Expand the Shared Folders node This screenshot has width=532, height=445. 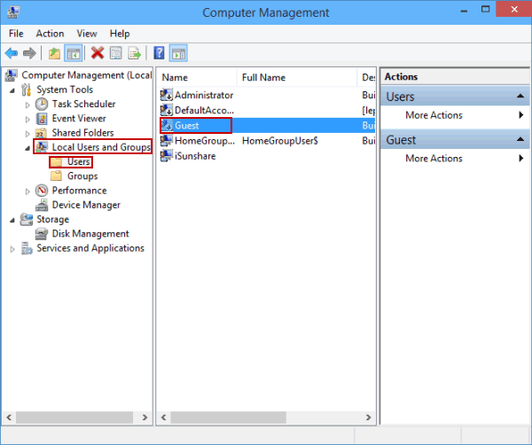[27, 134]
